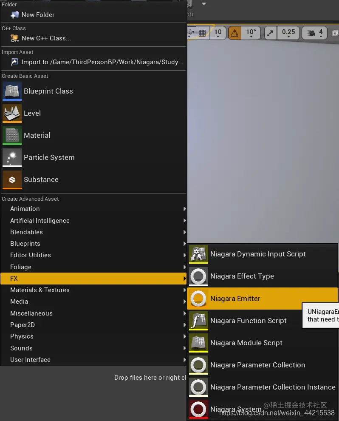Click Niagara Parameter Collection Instance icon
The height and width of the screenshot is (421, 339).
(x=198, y=387)
